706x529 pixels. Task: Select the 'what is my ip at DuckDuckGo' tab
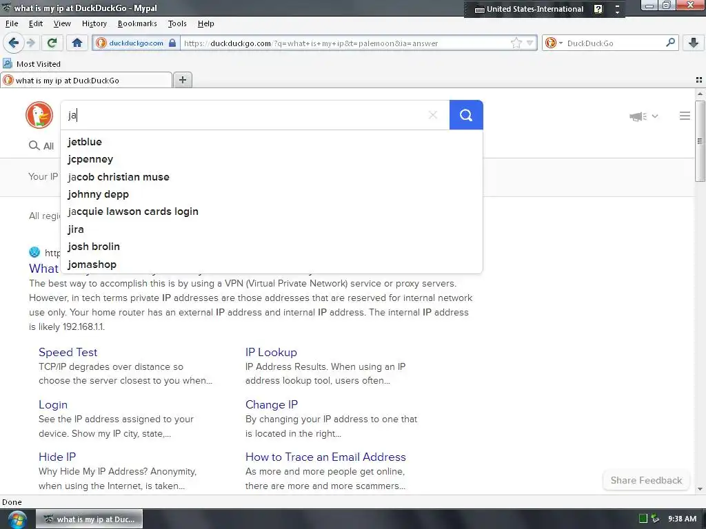click(86, 80)
